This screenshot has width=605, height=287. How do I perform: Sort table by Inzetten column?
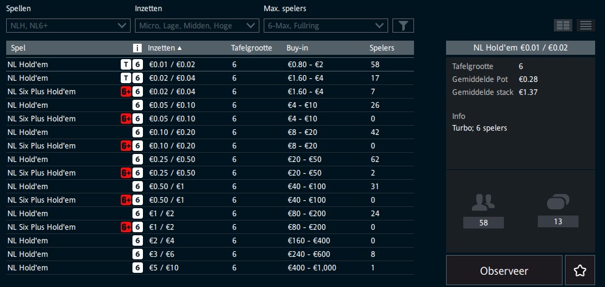164,48
